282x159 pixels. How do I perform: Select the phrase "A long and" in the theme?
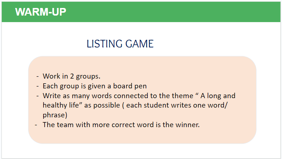[218, 96]
